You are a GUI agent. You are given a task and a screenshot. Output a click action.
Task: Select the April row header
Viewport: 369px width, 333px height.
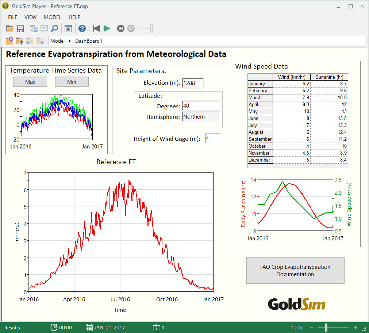coord(260,104)
